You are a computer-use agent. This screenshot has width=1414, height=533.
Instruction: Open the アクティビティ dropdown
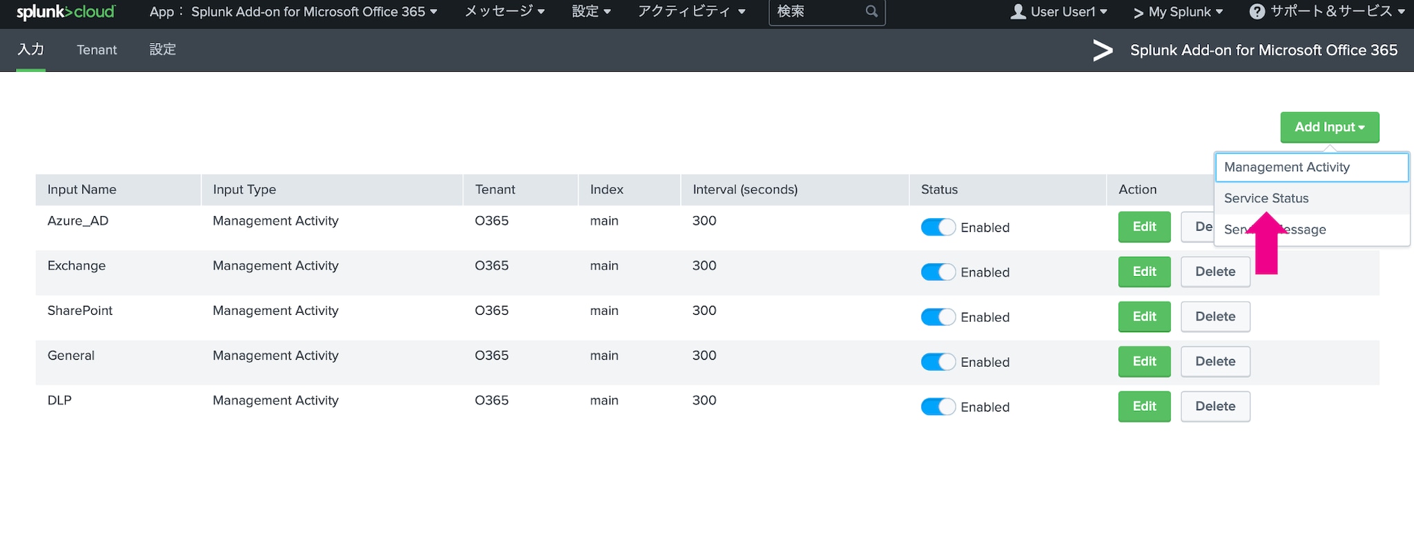[691, 12]
